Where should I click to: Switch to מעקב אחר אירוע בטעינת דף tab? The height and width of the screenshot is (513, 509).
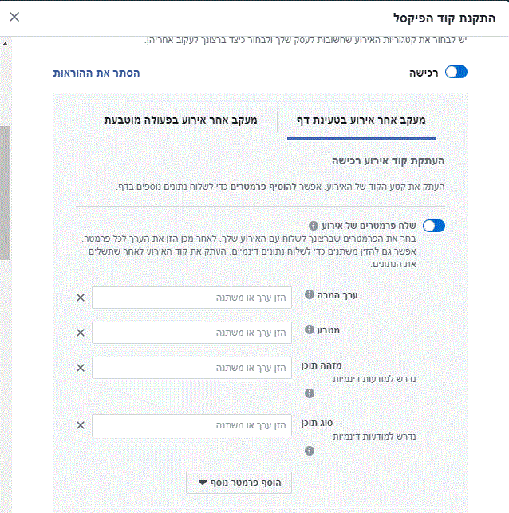click(361, 120)
